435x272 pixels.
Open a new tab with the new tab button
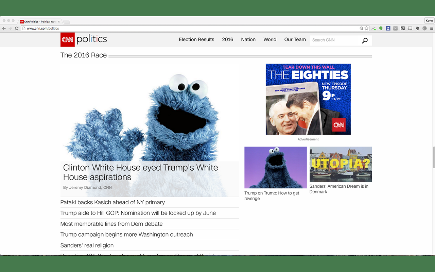tap(66, 22)
